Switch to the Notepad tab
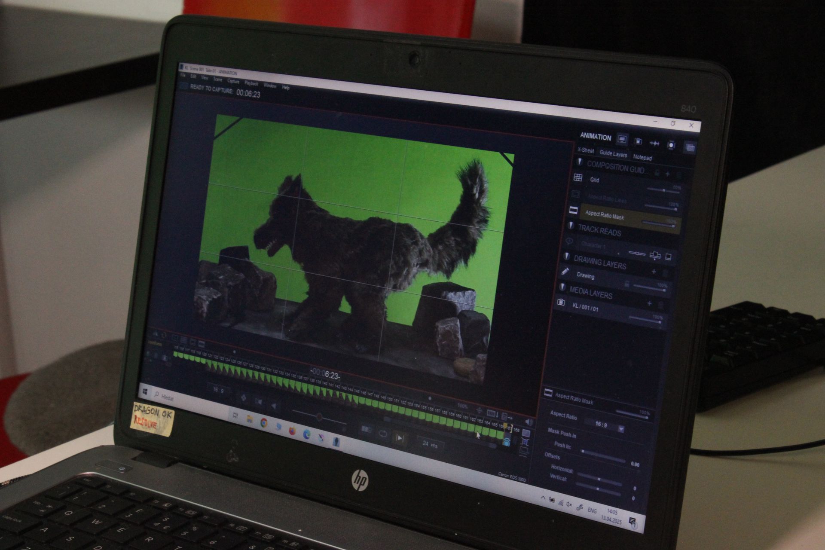 [642, 158]
